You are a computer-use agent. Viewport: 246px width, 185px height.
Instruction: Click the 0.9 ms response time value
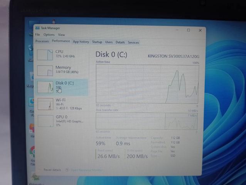coord(123,143)
